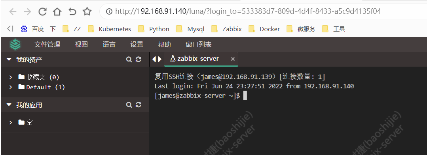
Task: Click the browser forward arrow
Action: click(28, 11)
